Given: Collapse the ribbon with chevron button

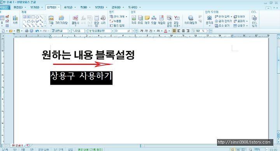Looking at the screenshot, I should pos(268,8).
